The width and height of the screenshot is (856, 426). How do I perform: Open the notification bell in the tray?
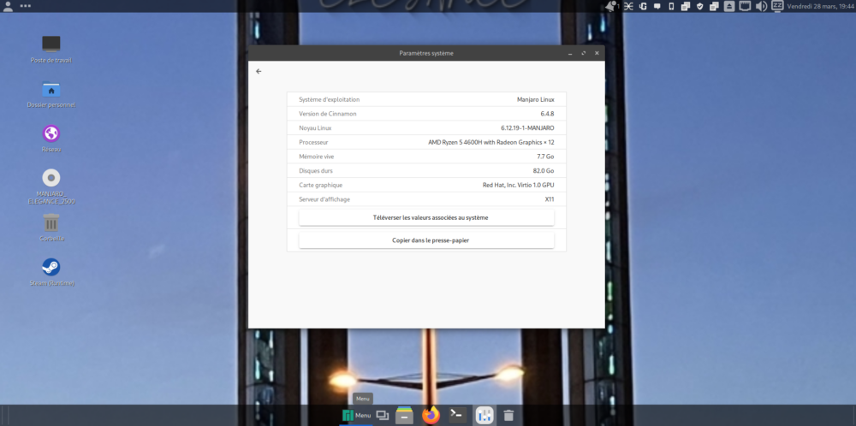coord(612,7)
